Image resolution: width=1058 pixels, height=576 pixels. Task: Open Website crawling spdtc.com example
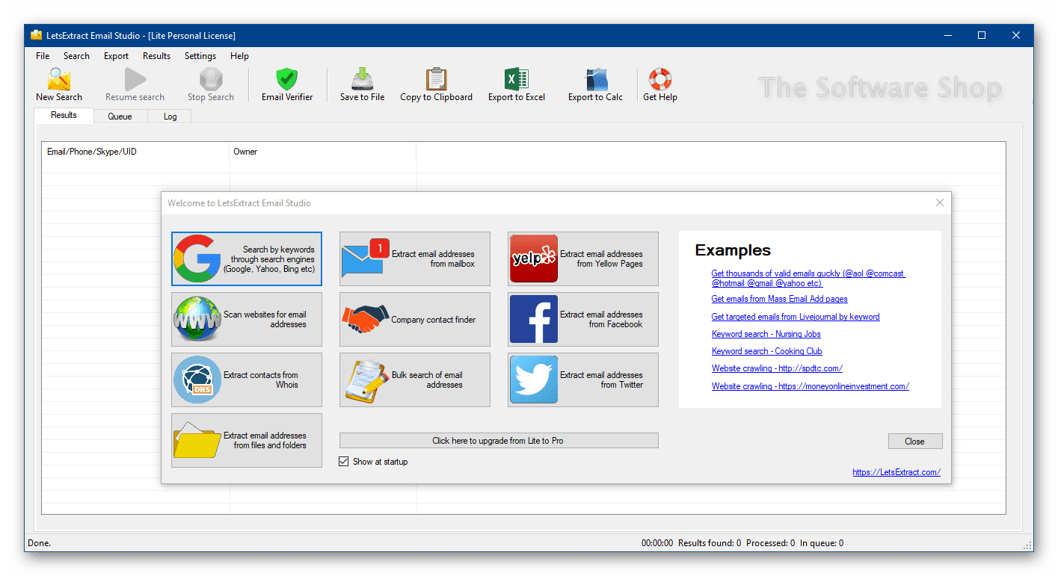click(x=777, y=368)
